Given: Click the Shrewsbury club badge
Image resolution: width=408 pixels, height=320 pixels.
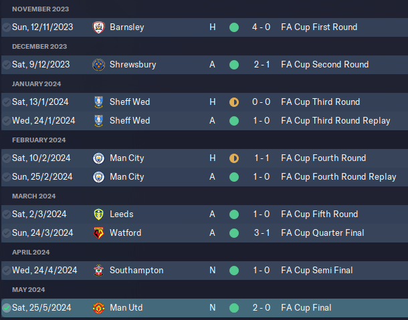Looking at the screenshot, I should pyautogui.click(x=99, y=65).
